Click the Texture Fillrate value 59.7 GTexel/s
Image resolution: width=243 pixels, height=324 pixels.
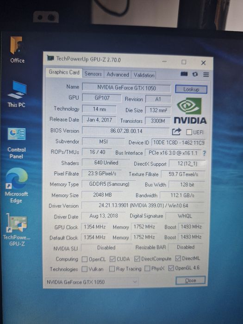click(183, 174)
